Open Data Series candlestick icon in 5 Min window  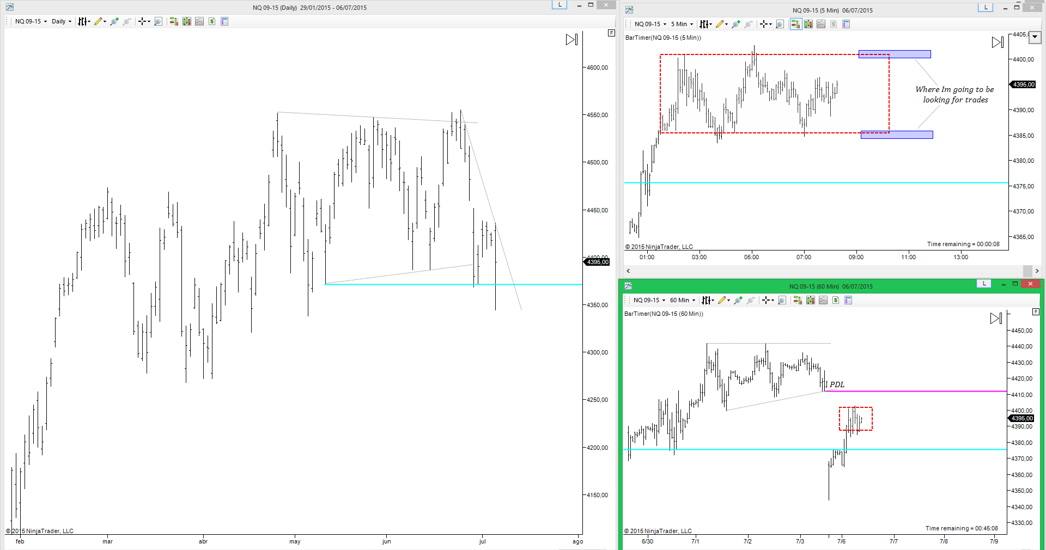[x=808, y=24]
